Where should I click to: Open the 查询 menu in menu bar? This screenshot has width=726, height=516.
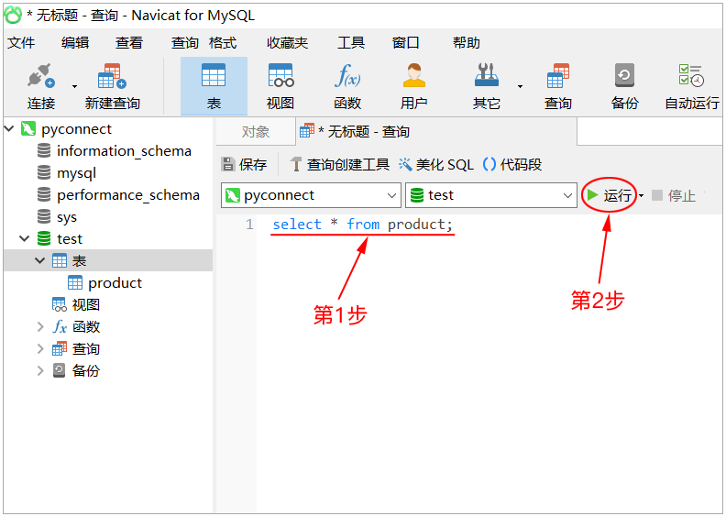(x=185, y=42)
